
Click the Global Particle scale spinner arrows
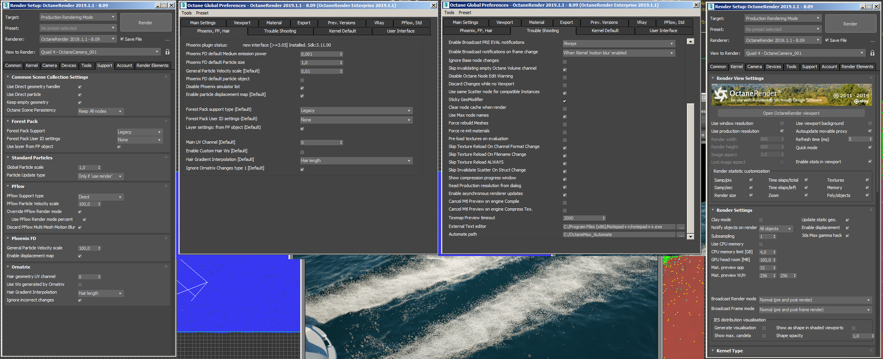coord(99,168)
